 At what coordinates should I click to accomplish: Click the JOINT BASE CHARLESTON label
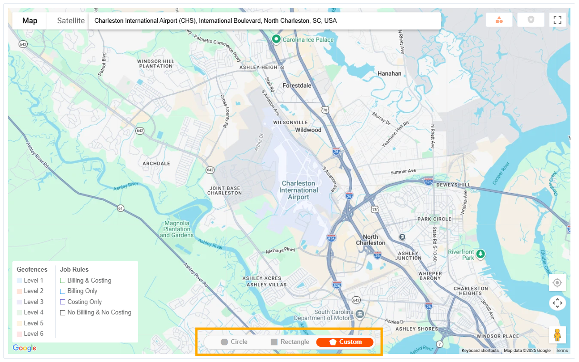pos(225,190)
